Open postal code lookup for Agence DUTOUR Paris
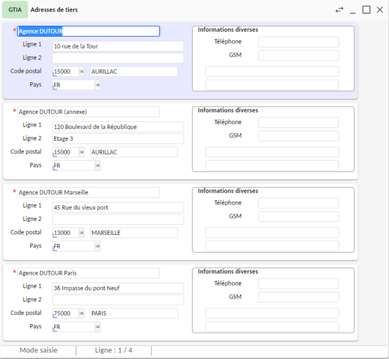 [x=81, y=313]
